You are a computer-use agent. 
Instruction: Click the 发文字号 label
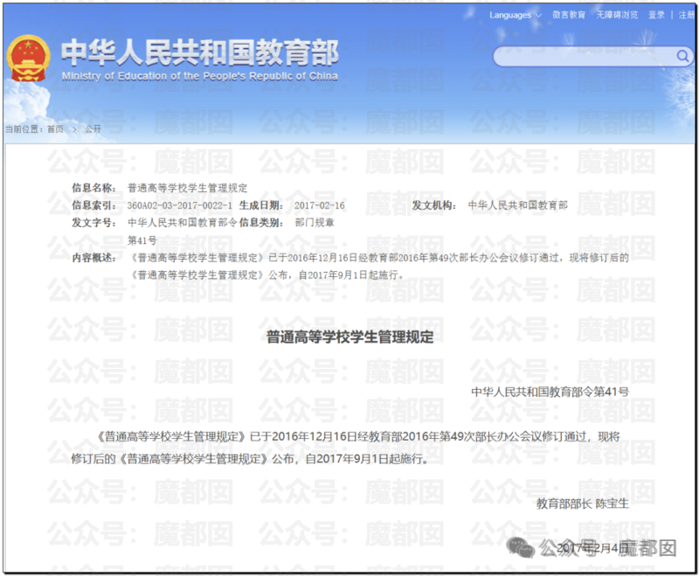(x=94, y=223)
